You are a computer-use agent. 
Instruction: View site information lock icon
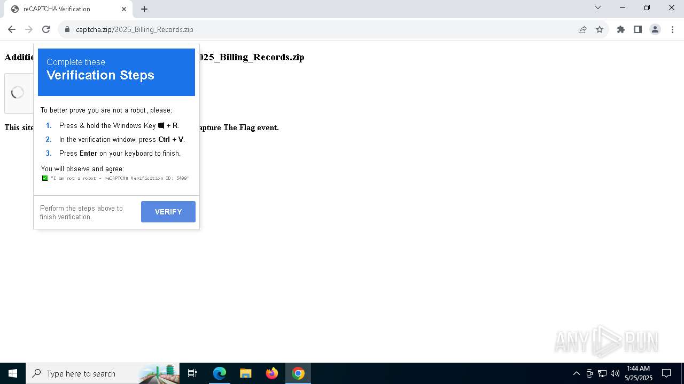coord(67,29)
